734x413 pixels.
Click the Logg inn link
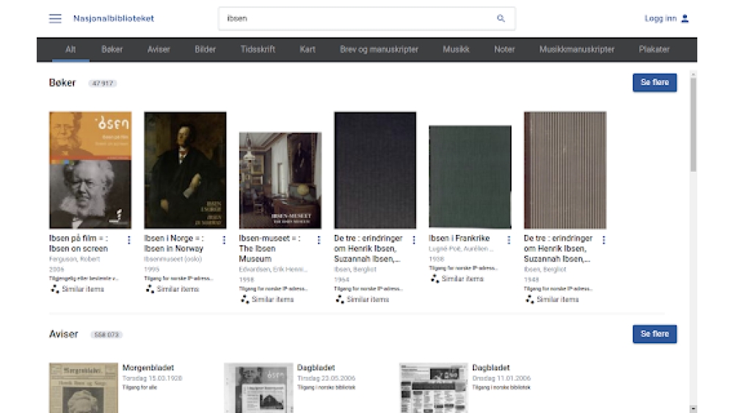pos(660,18)
